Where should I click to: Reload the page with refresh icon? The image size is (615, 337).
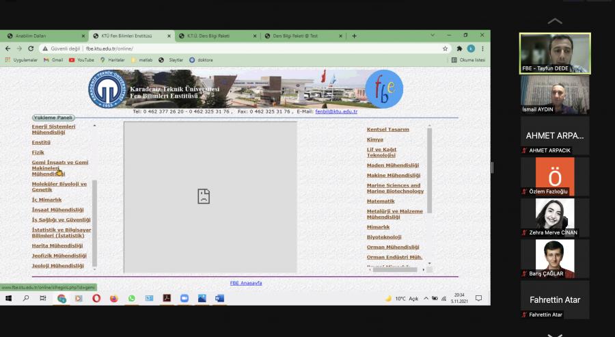31,49
